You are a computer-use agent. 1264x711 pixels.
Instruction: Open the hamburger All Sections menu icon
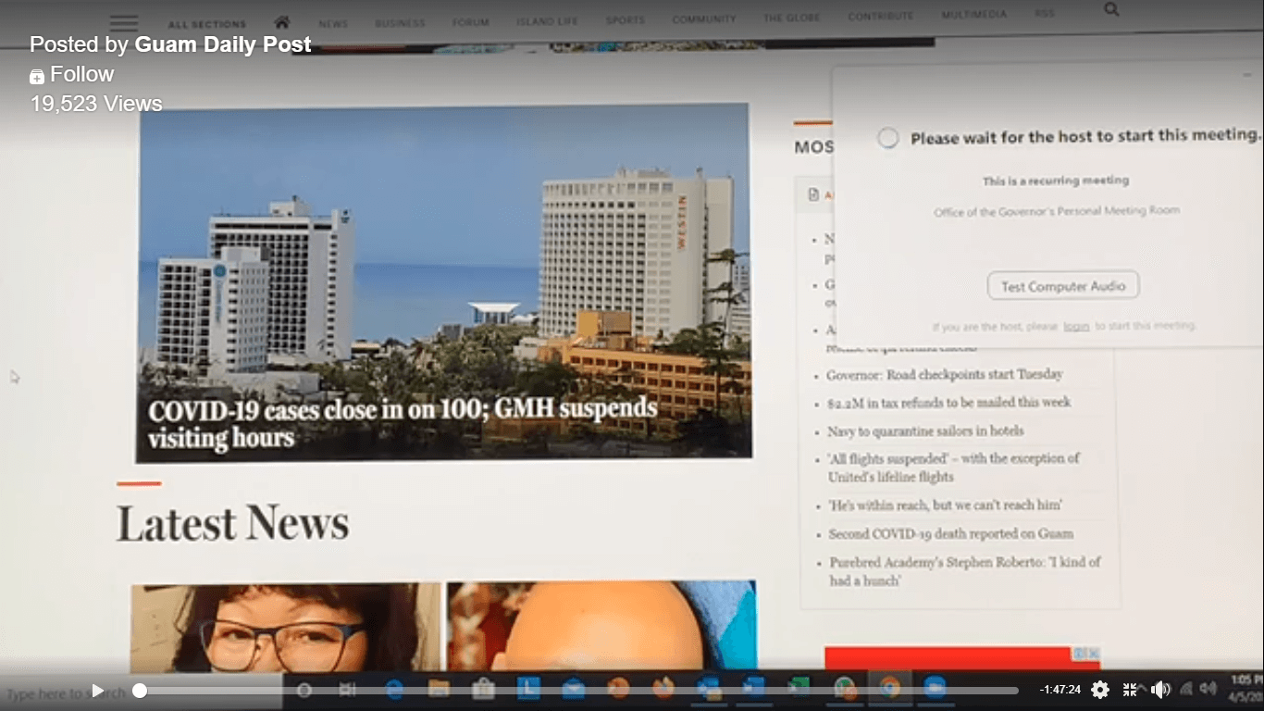point(124,23)
